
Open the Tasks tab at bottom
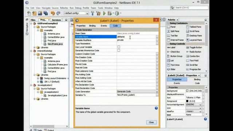38,130
